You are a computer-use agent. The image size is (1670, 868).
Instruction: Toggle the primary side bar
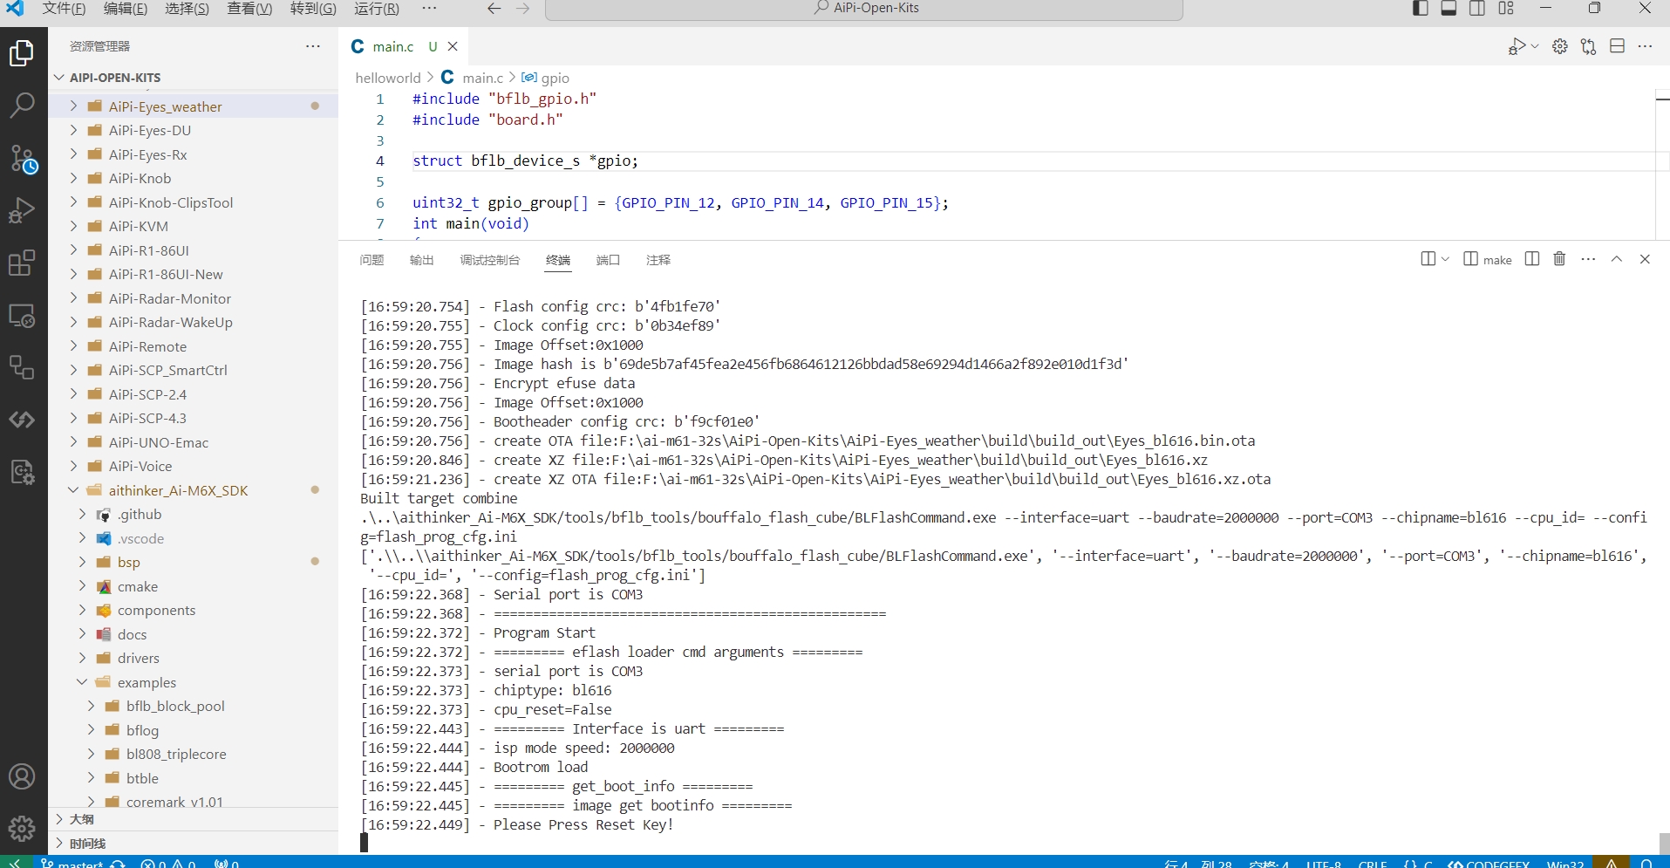[x=1421, y=9]
